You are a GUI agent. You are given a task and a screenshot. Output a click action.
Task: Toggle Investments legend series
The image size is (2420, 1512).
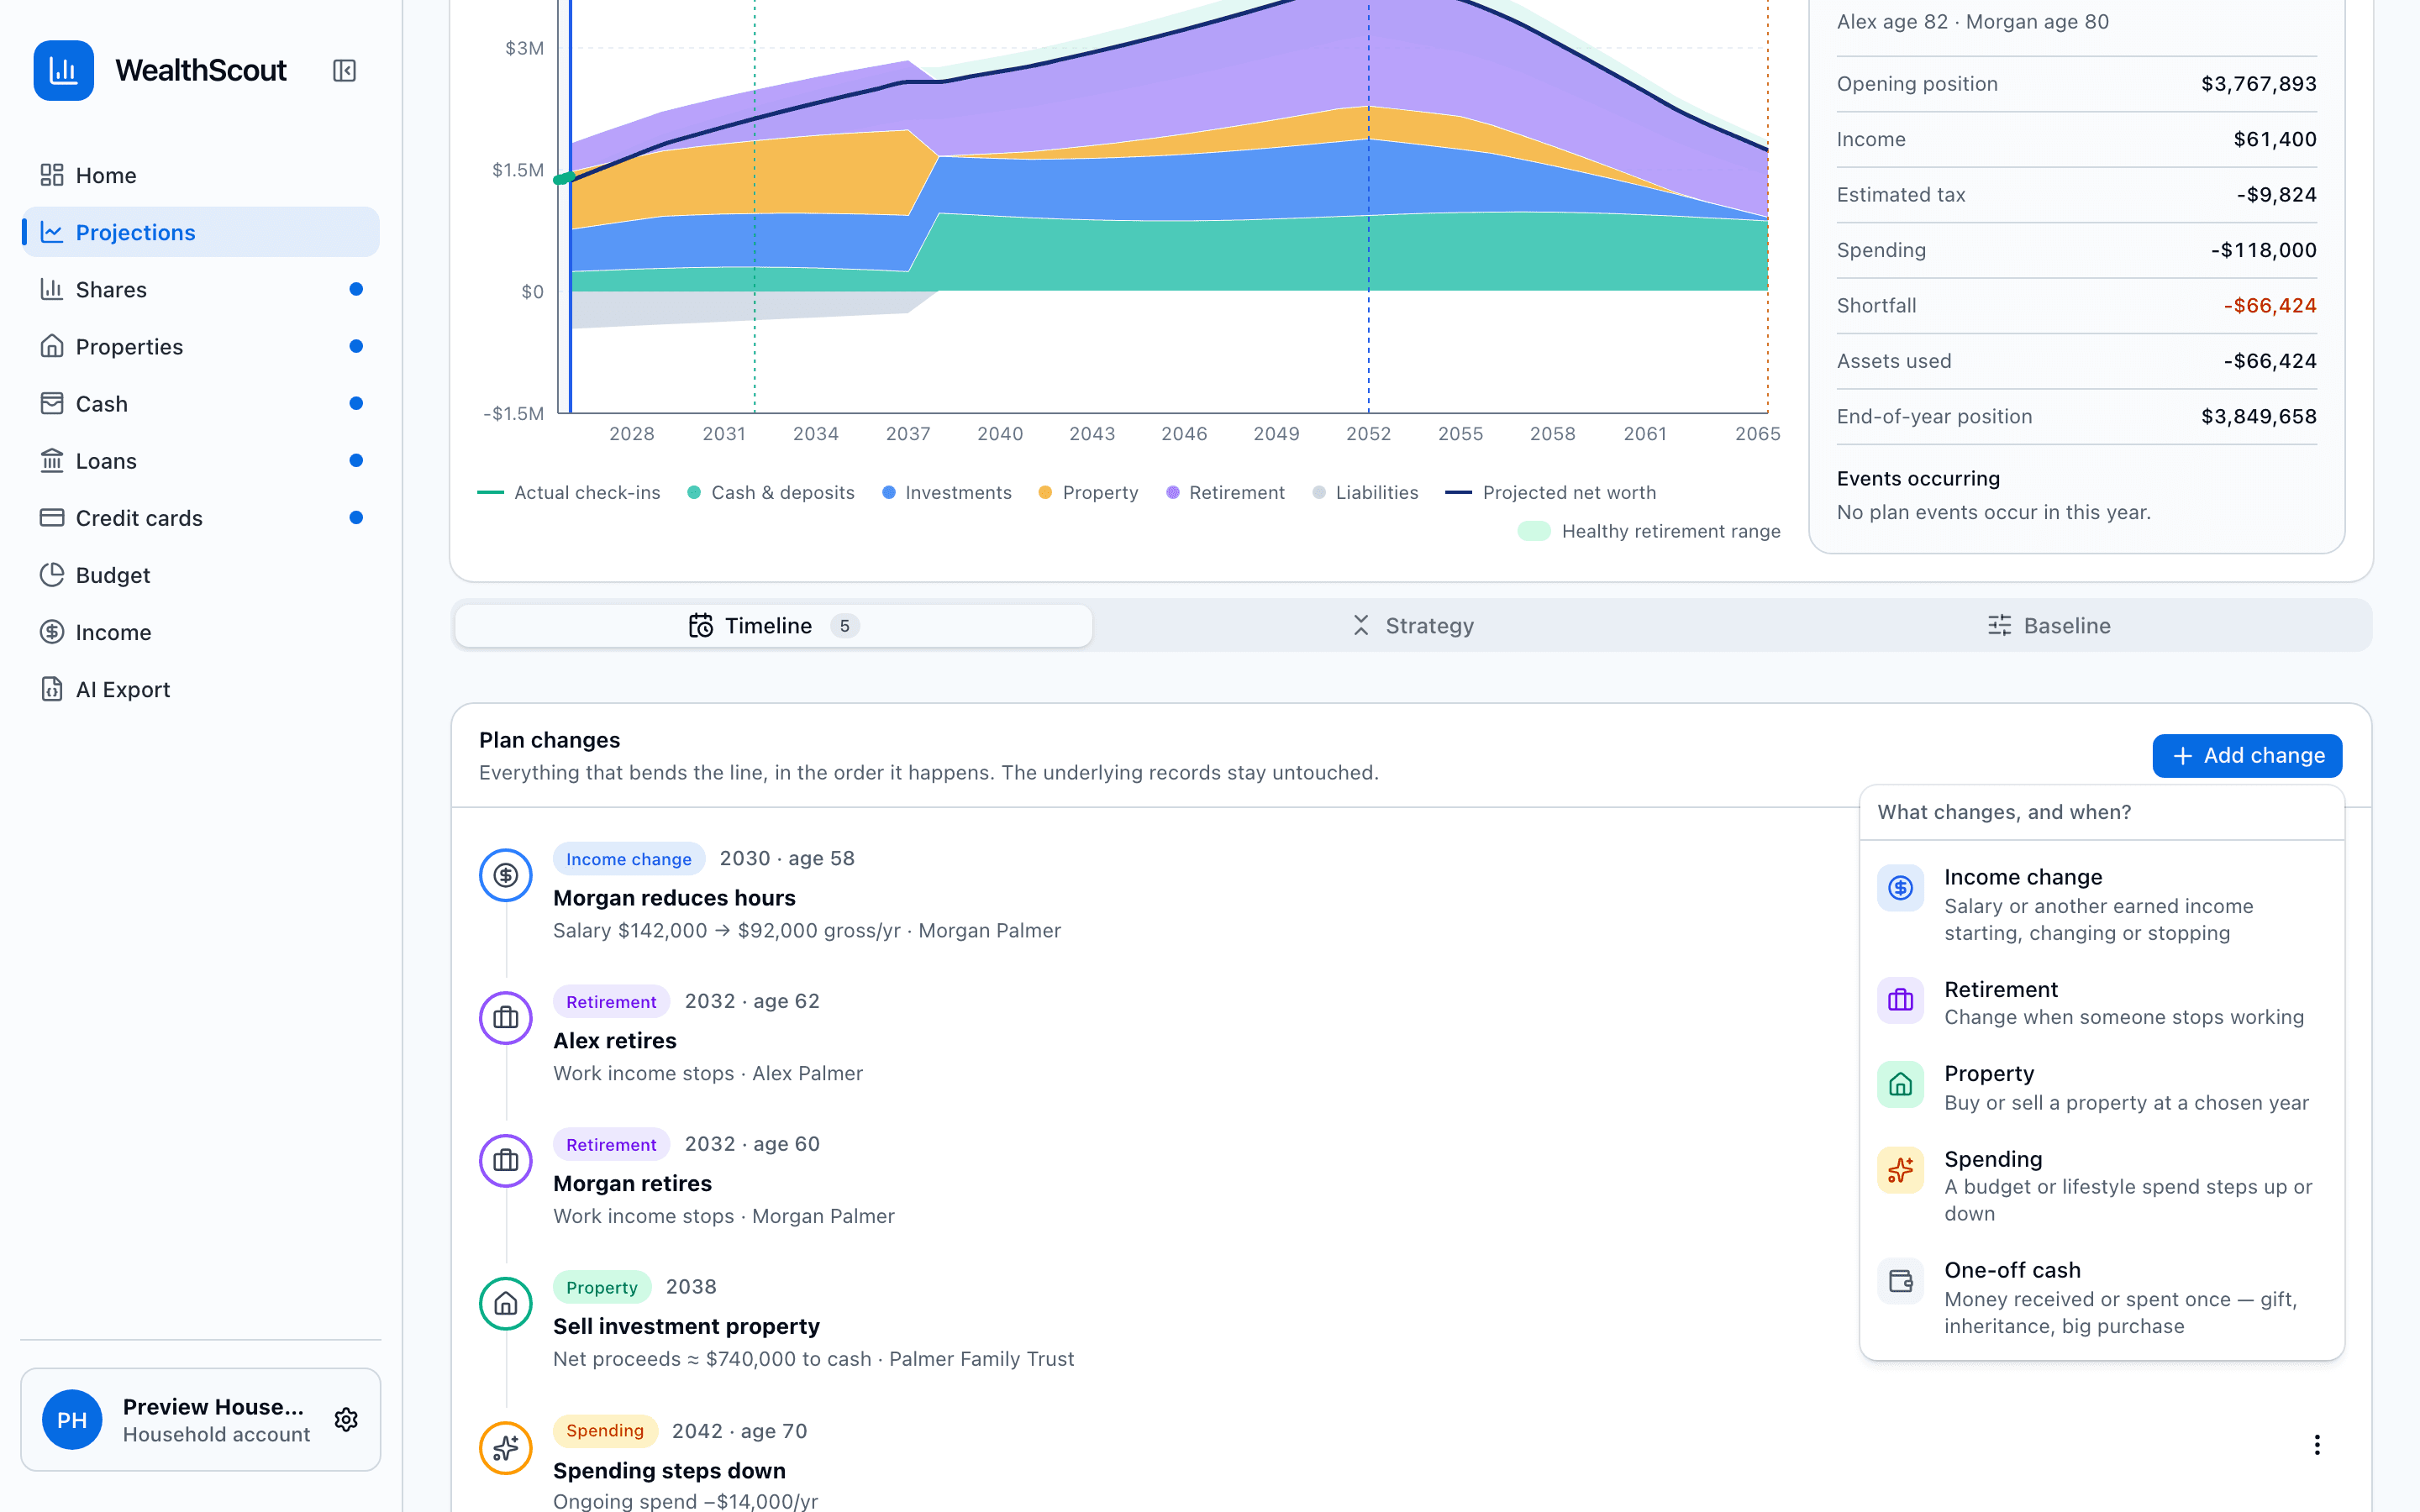click(x=947, y=492)
